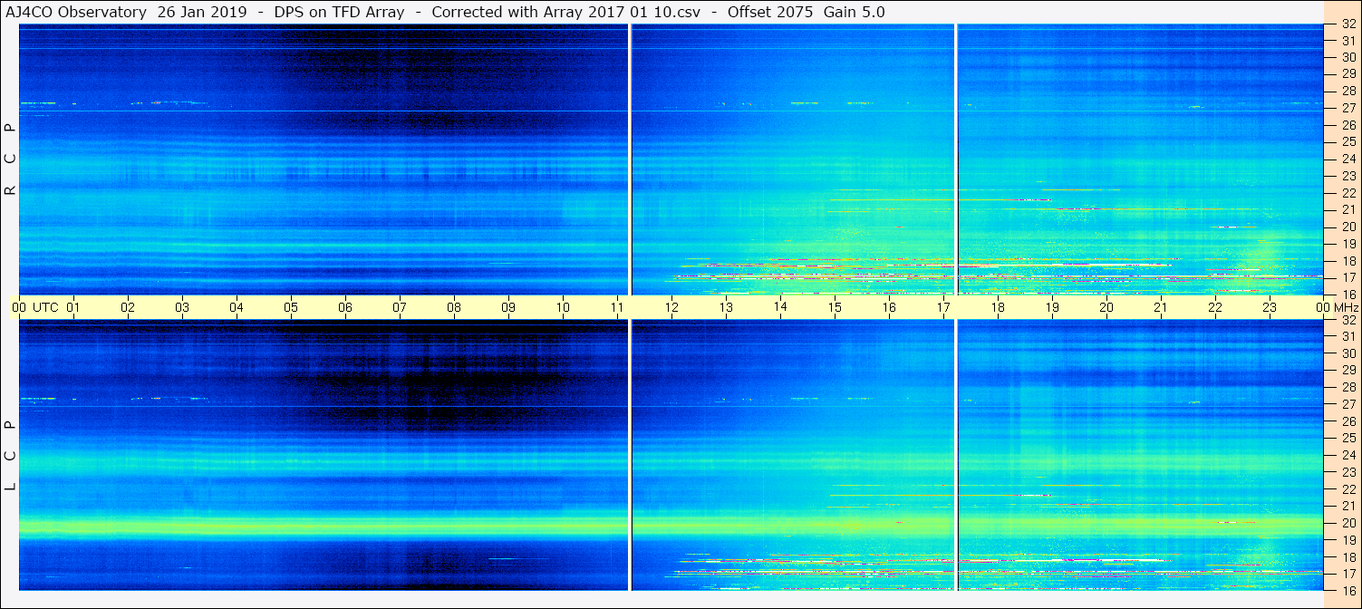
Task: Click hour '11' on the UTC time axis
Action: 617,307
